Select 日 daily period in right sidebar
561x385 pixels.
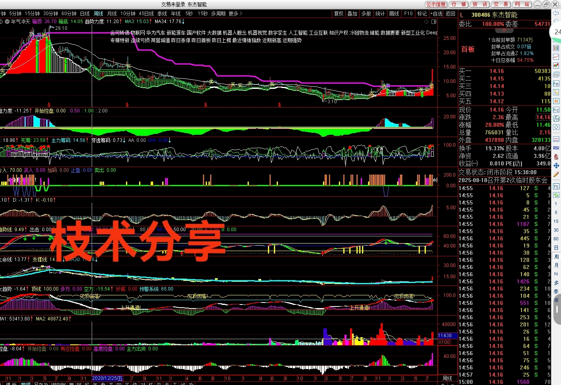(x=556, y=247)
